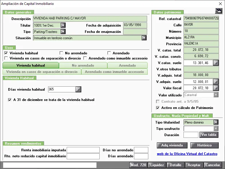This screenshot has width=225, height=169.
Task: Click the Cancelar button
Action: (x=213, y=165)
